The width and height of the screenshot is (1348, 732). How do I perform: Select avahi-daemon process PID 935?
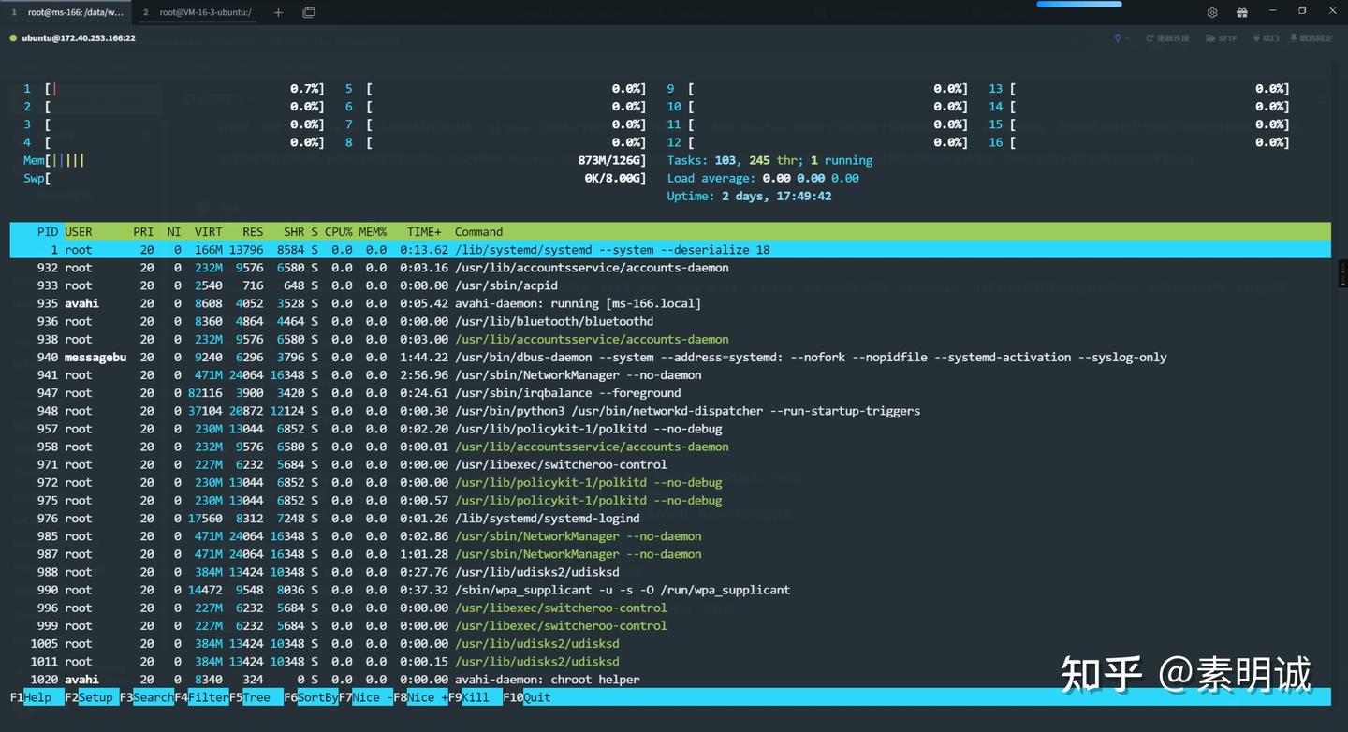[670, 303]
